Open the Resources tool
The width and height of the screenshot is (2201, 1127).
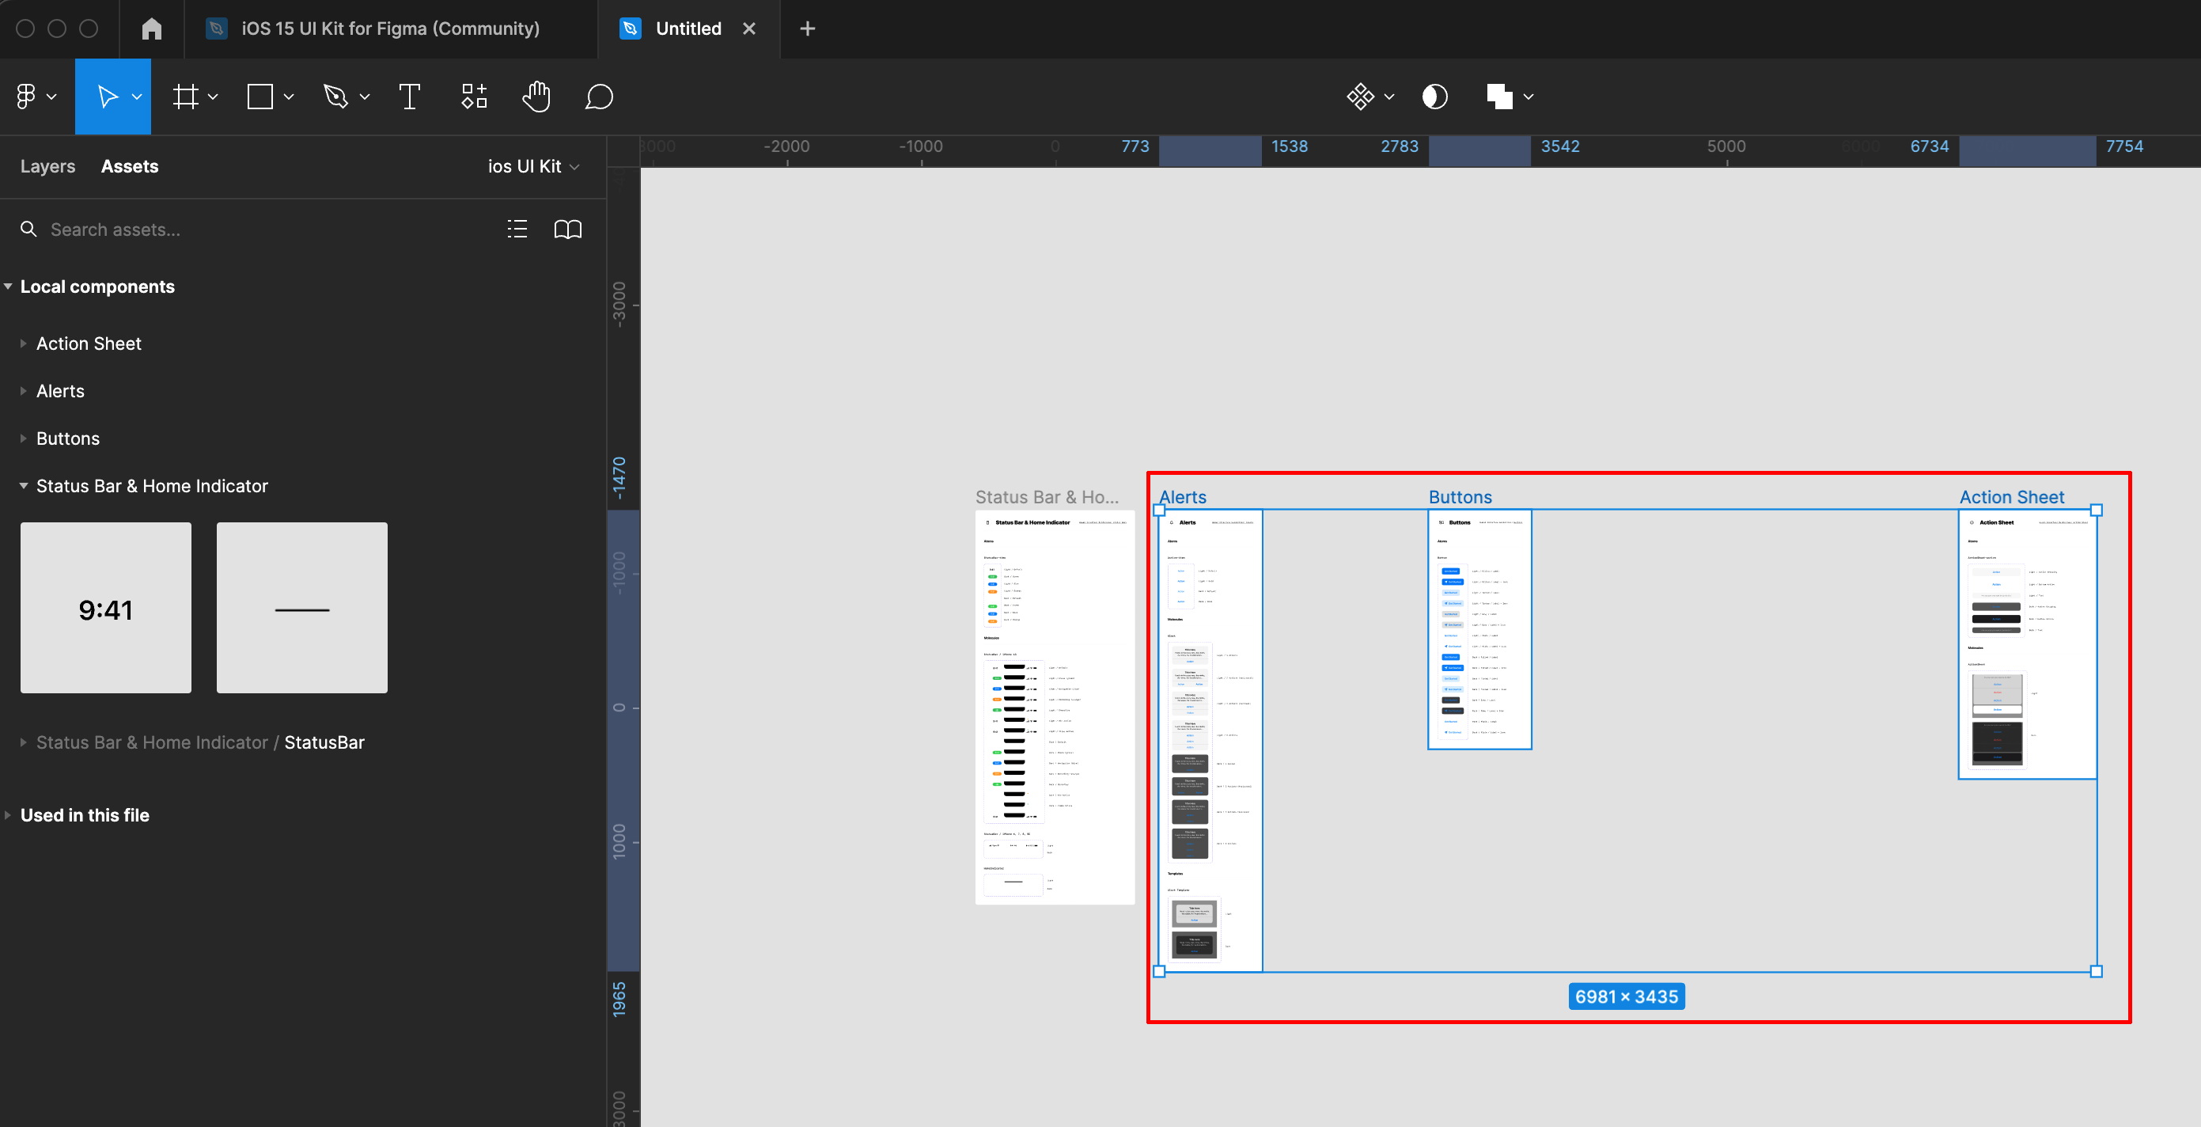[x=474, y=97]
